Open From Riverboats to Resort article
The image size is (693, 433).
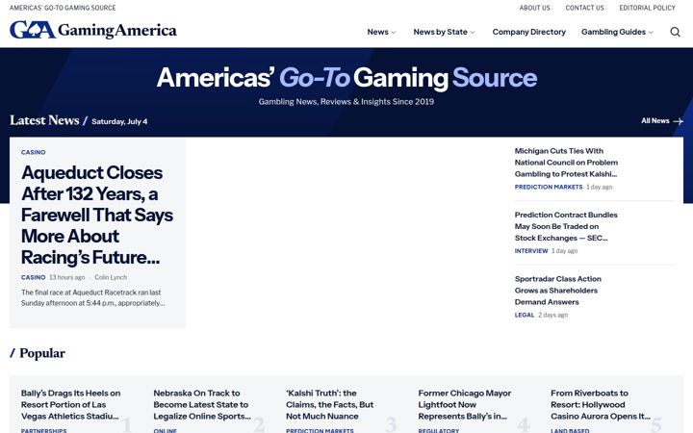[601, 404]
